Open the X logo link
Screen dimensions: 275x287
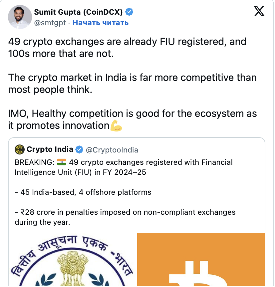tap(259, 12)
